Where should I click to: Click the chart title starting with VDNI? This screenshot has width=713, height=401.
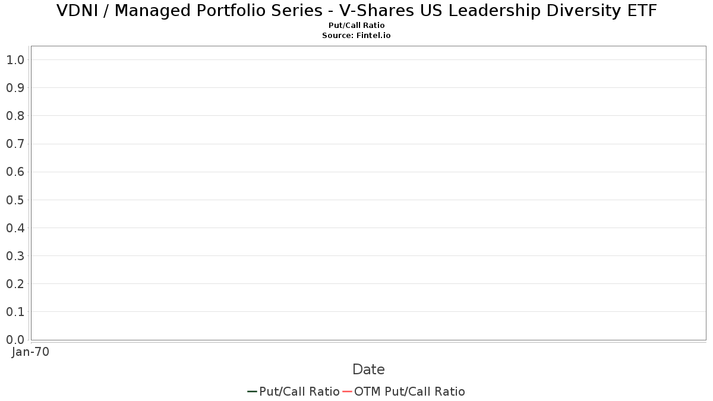(356, 11)
